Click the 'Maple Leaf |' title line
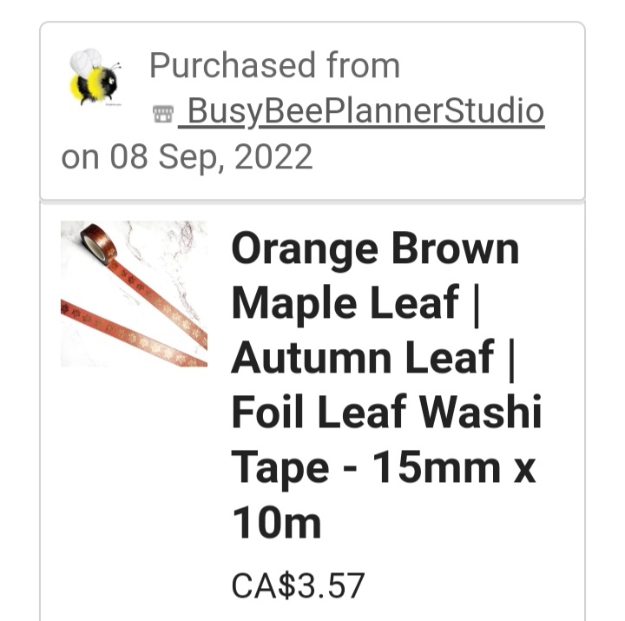 (x=356, y=303)
